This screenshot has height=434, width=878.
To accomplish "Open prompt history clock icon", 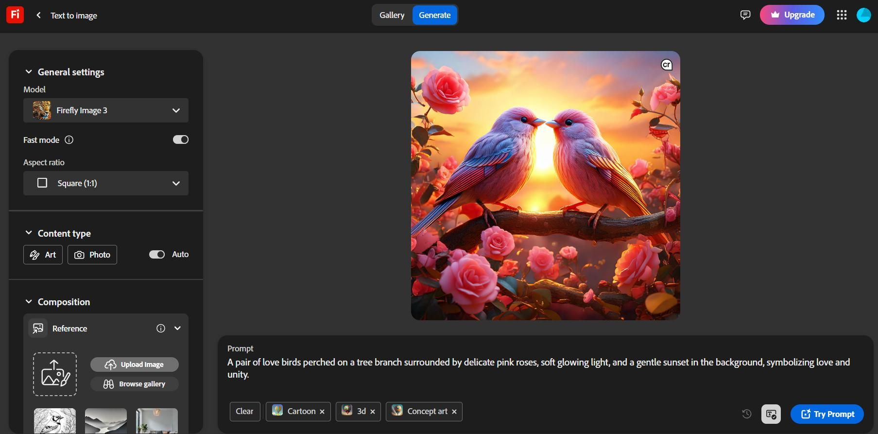I will [747, 414].
